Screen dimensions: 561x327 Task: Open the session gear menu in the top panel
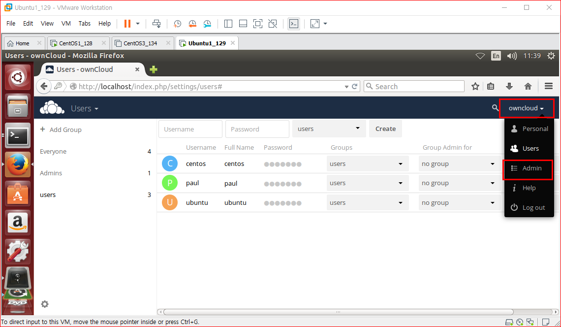tap(551, 56)
